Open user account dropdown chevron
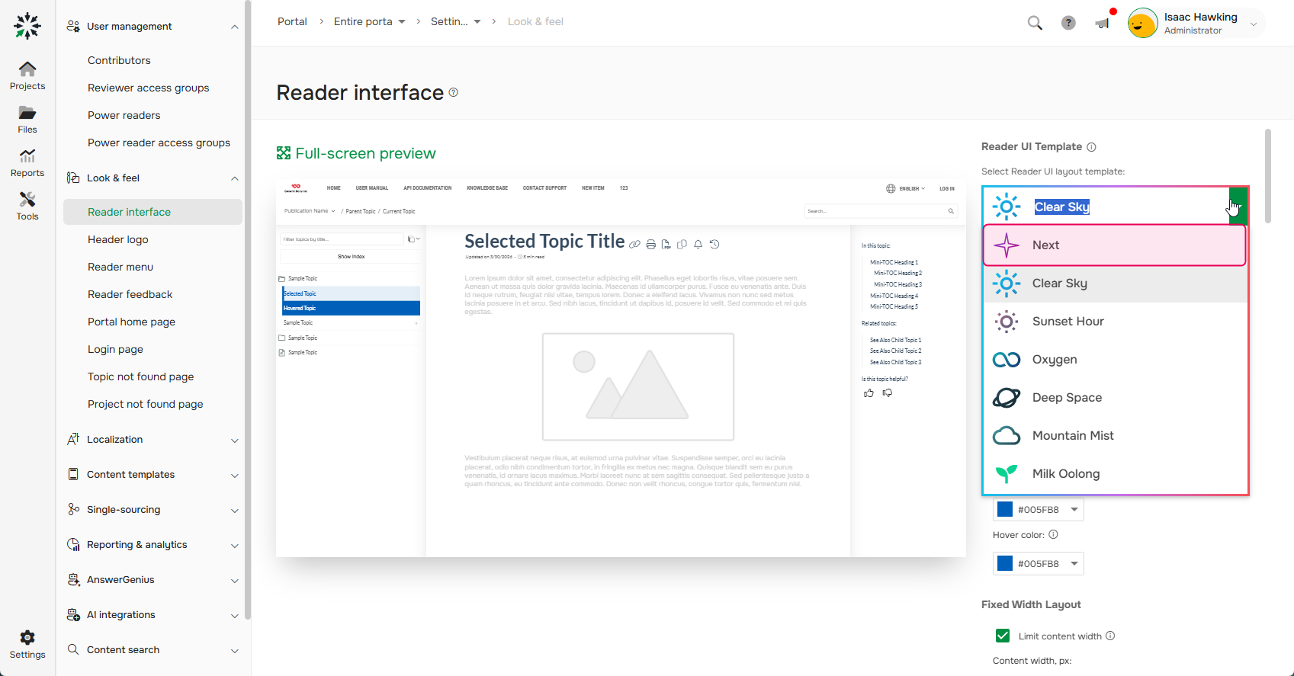The height and width of the screenshot is (676, 1294). coord(1253,24)
